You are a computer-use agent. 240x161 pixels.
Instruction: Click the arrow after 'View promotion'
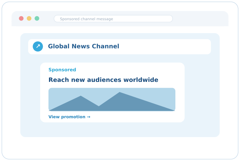click(x=89, y=117)
